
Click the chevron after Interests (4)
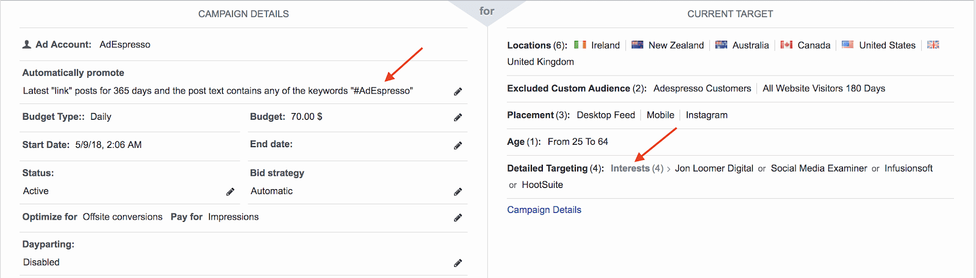coord(669,169)
